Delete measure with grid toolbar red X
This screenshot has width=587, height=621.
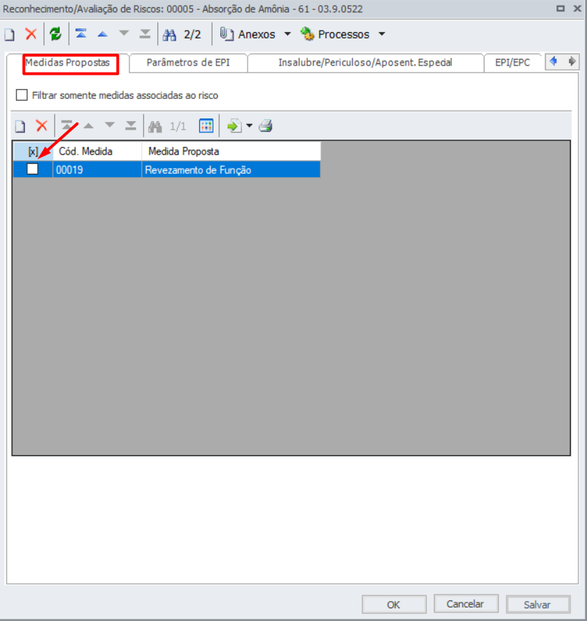(41, 126)
